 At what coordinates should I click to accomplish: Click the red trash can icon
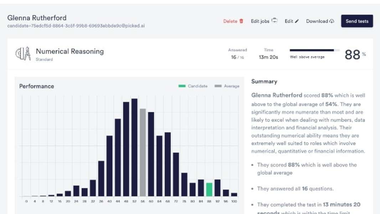point(241,21)
